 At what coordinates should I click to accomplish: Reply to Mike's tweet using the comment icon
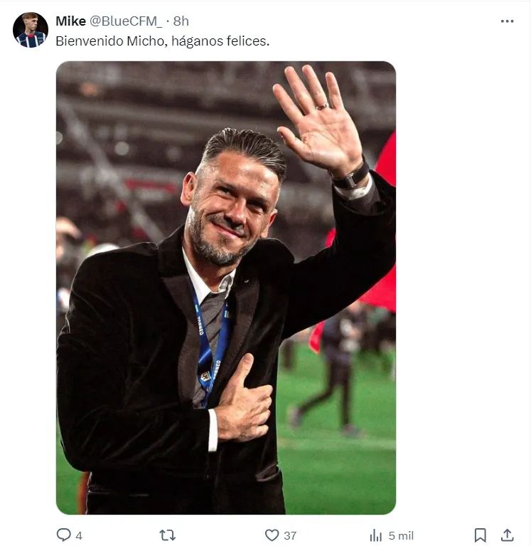(x=64, y=535)
